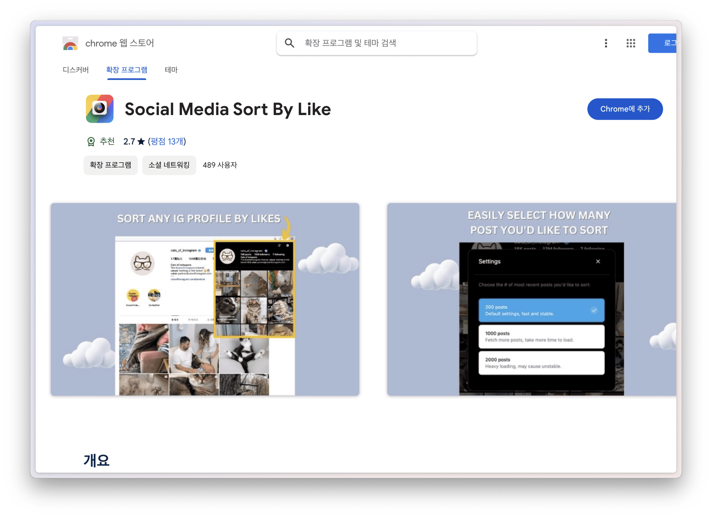Open the three-dot overflow menu

click(606, 43)
